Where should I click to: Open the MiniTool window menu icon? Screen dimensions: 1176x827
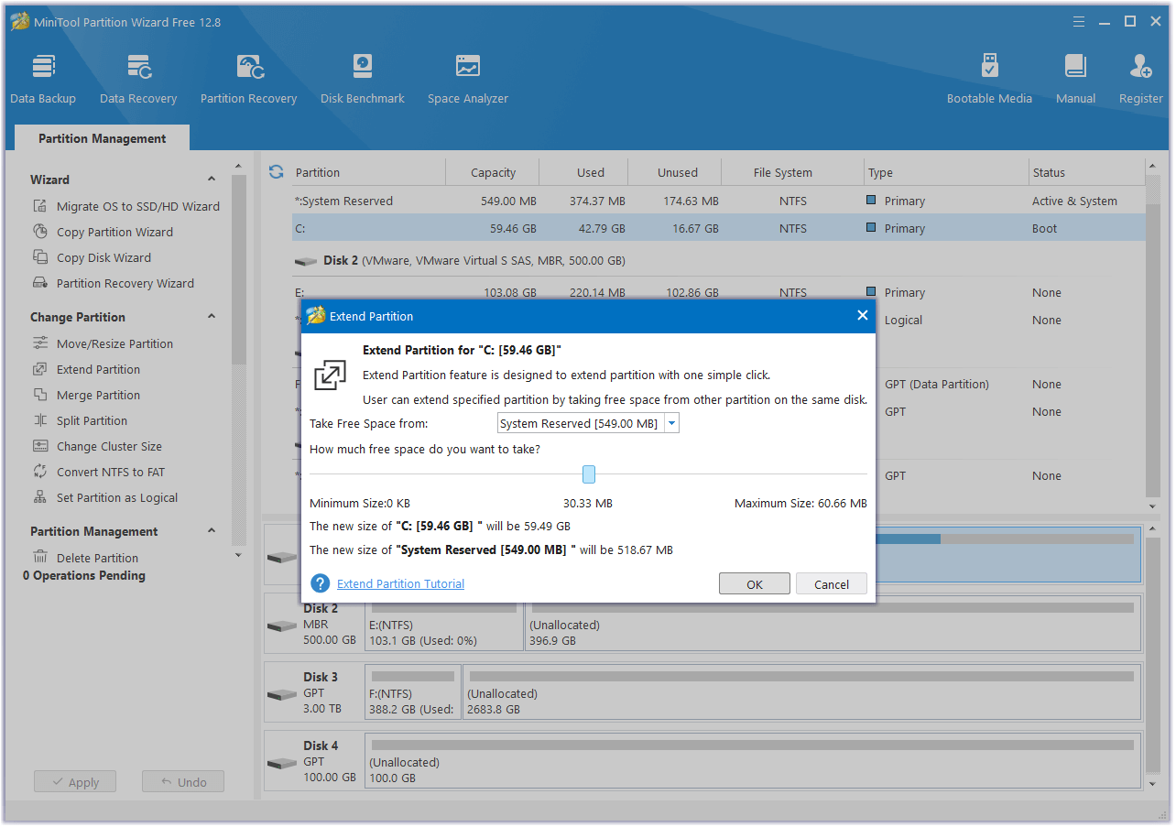1081,21
